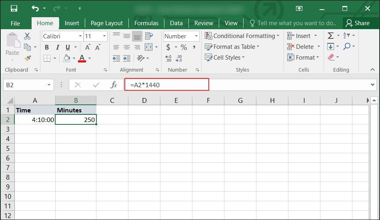Select cell A2 showing 4:10:00
This screenshot has width=380, height=220.
click(35, 120)
